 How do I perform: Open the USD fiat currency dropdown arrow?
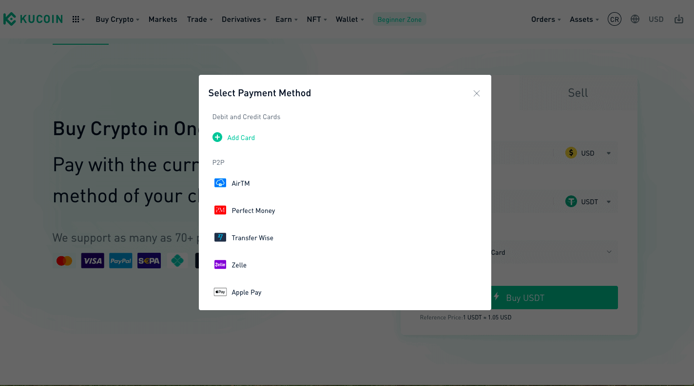(x=609, y=154)
